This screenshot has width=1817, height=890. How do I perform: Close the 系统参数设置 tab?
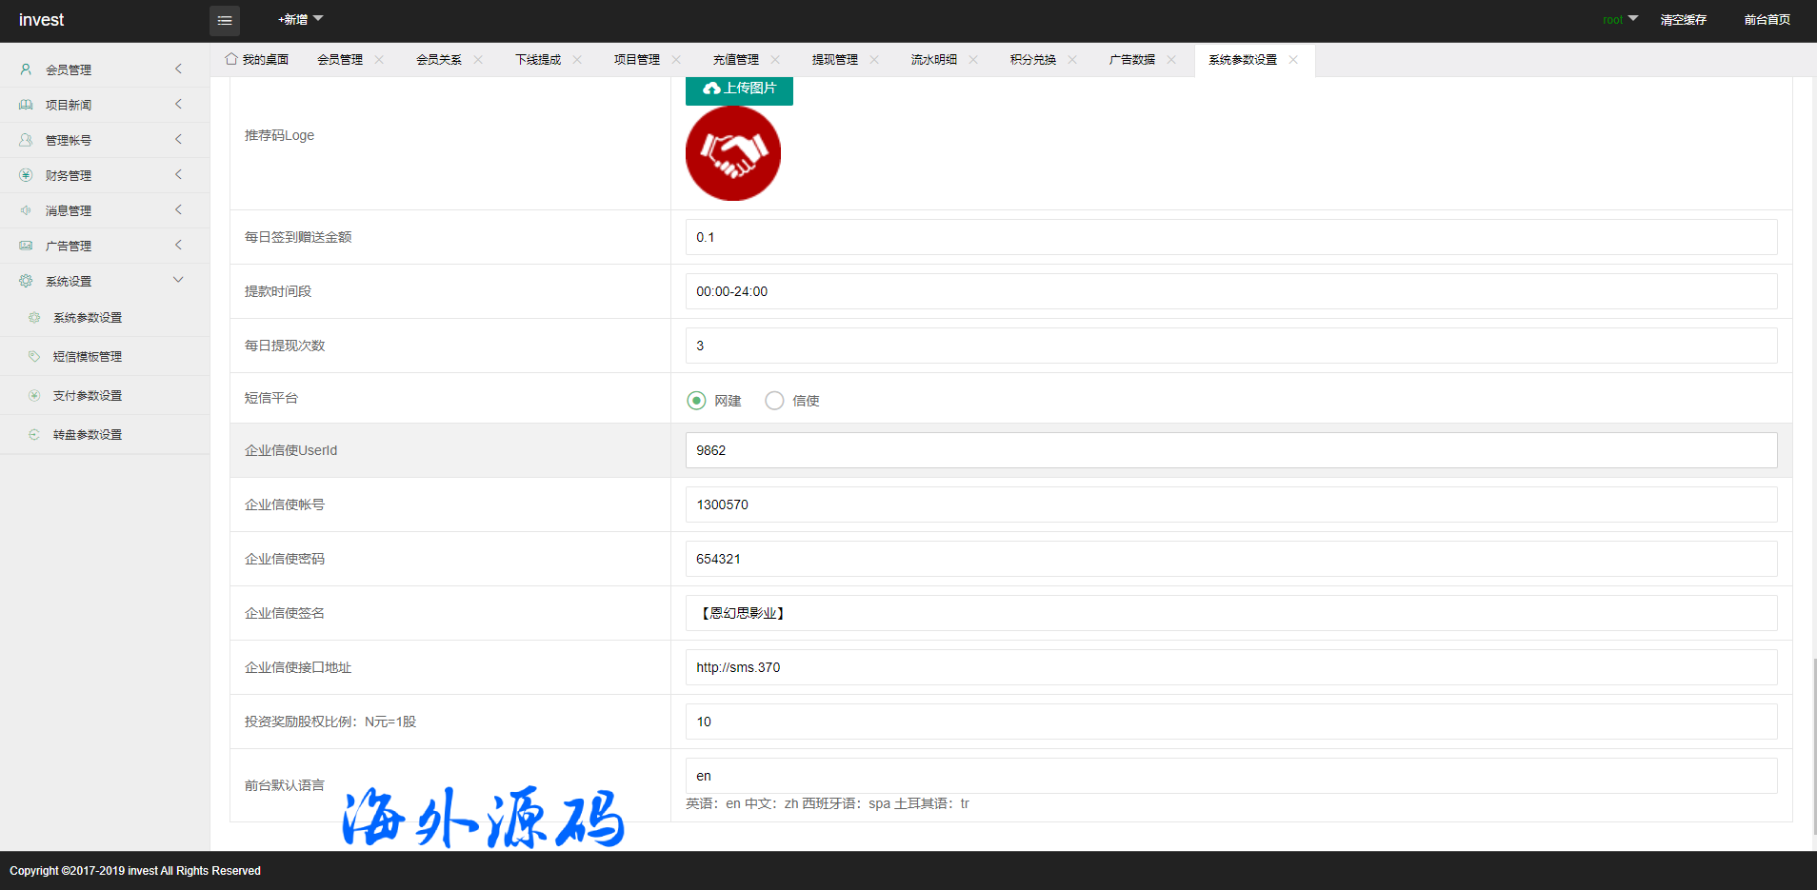[1293, 59]
